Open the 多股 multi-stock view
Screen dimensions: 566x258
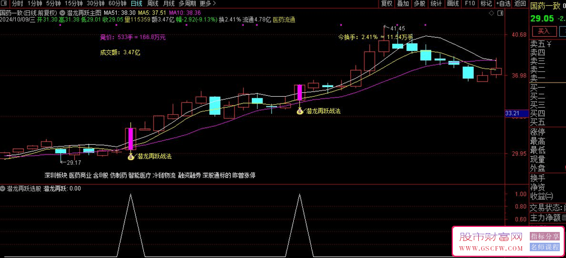click(419, 3)
